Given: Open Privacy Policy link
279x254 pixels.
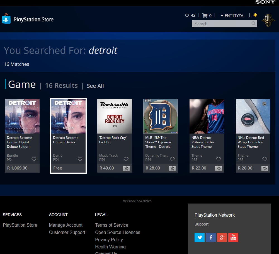Looking at the screenshot, I should pyautogui.click(x=109, y=240).
